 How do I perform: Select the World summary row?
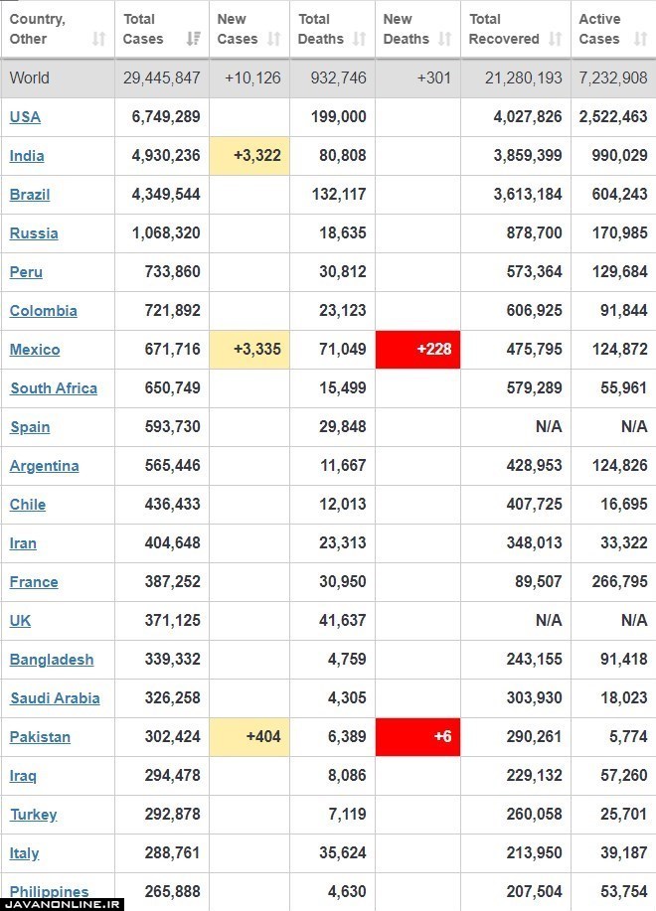click(328, 77)
